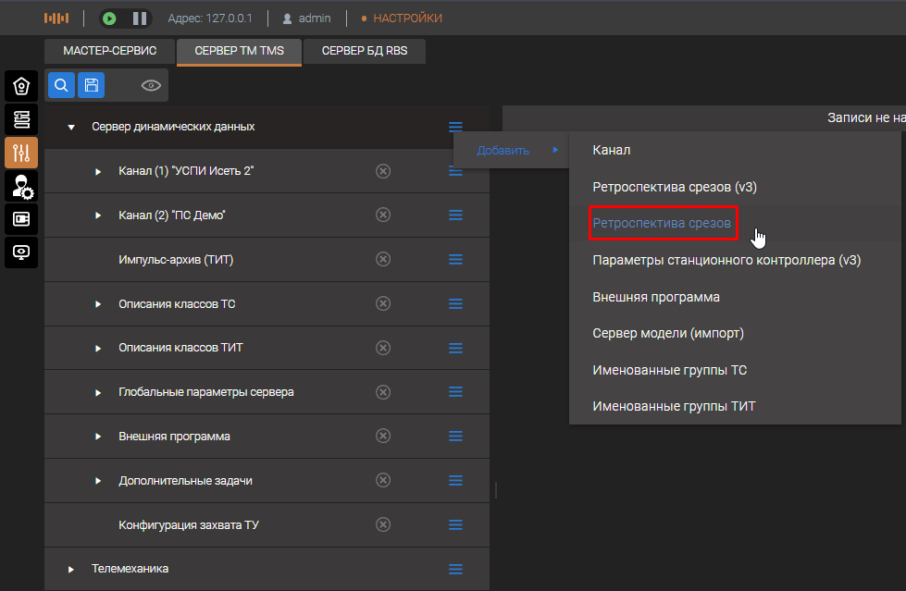Open the user settings icon in sidebar

coord(21,186)
